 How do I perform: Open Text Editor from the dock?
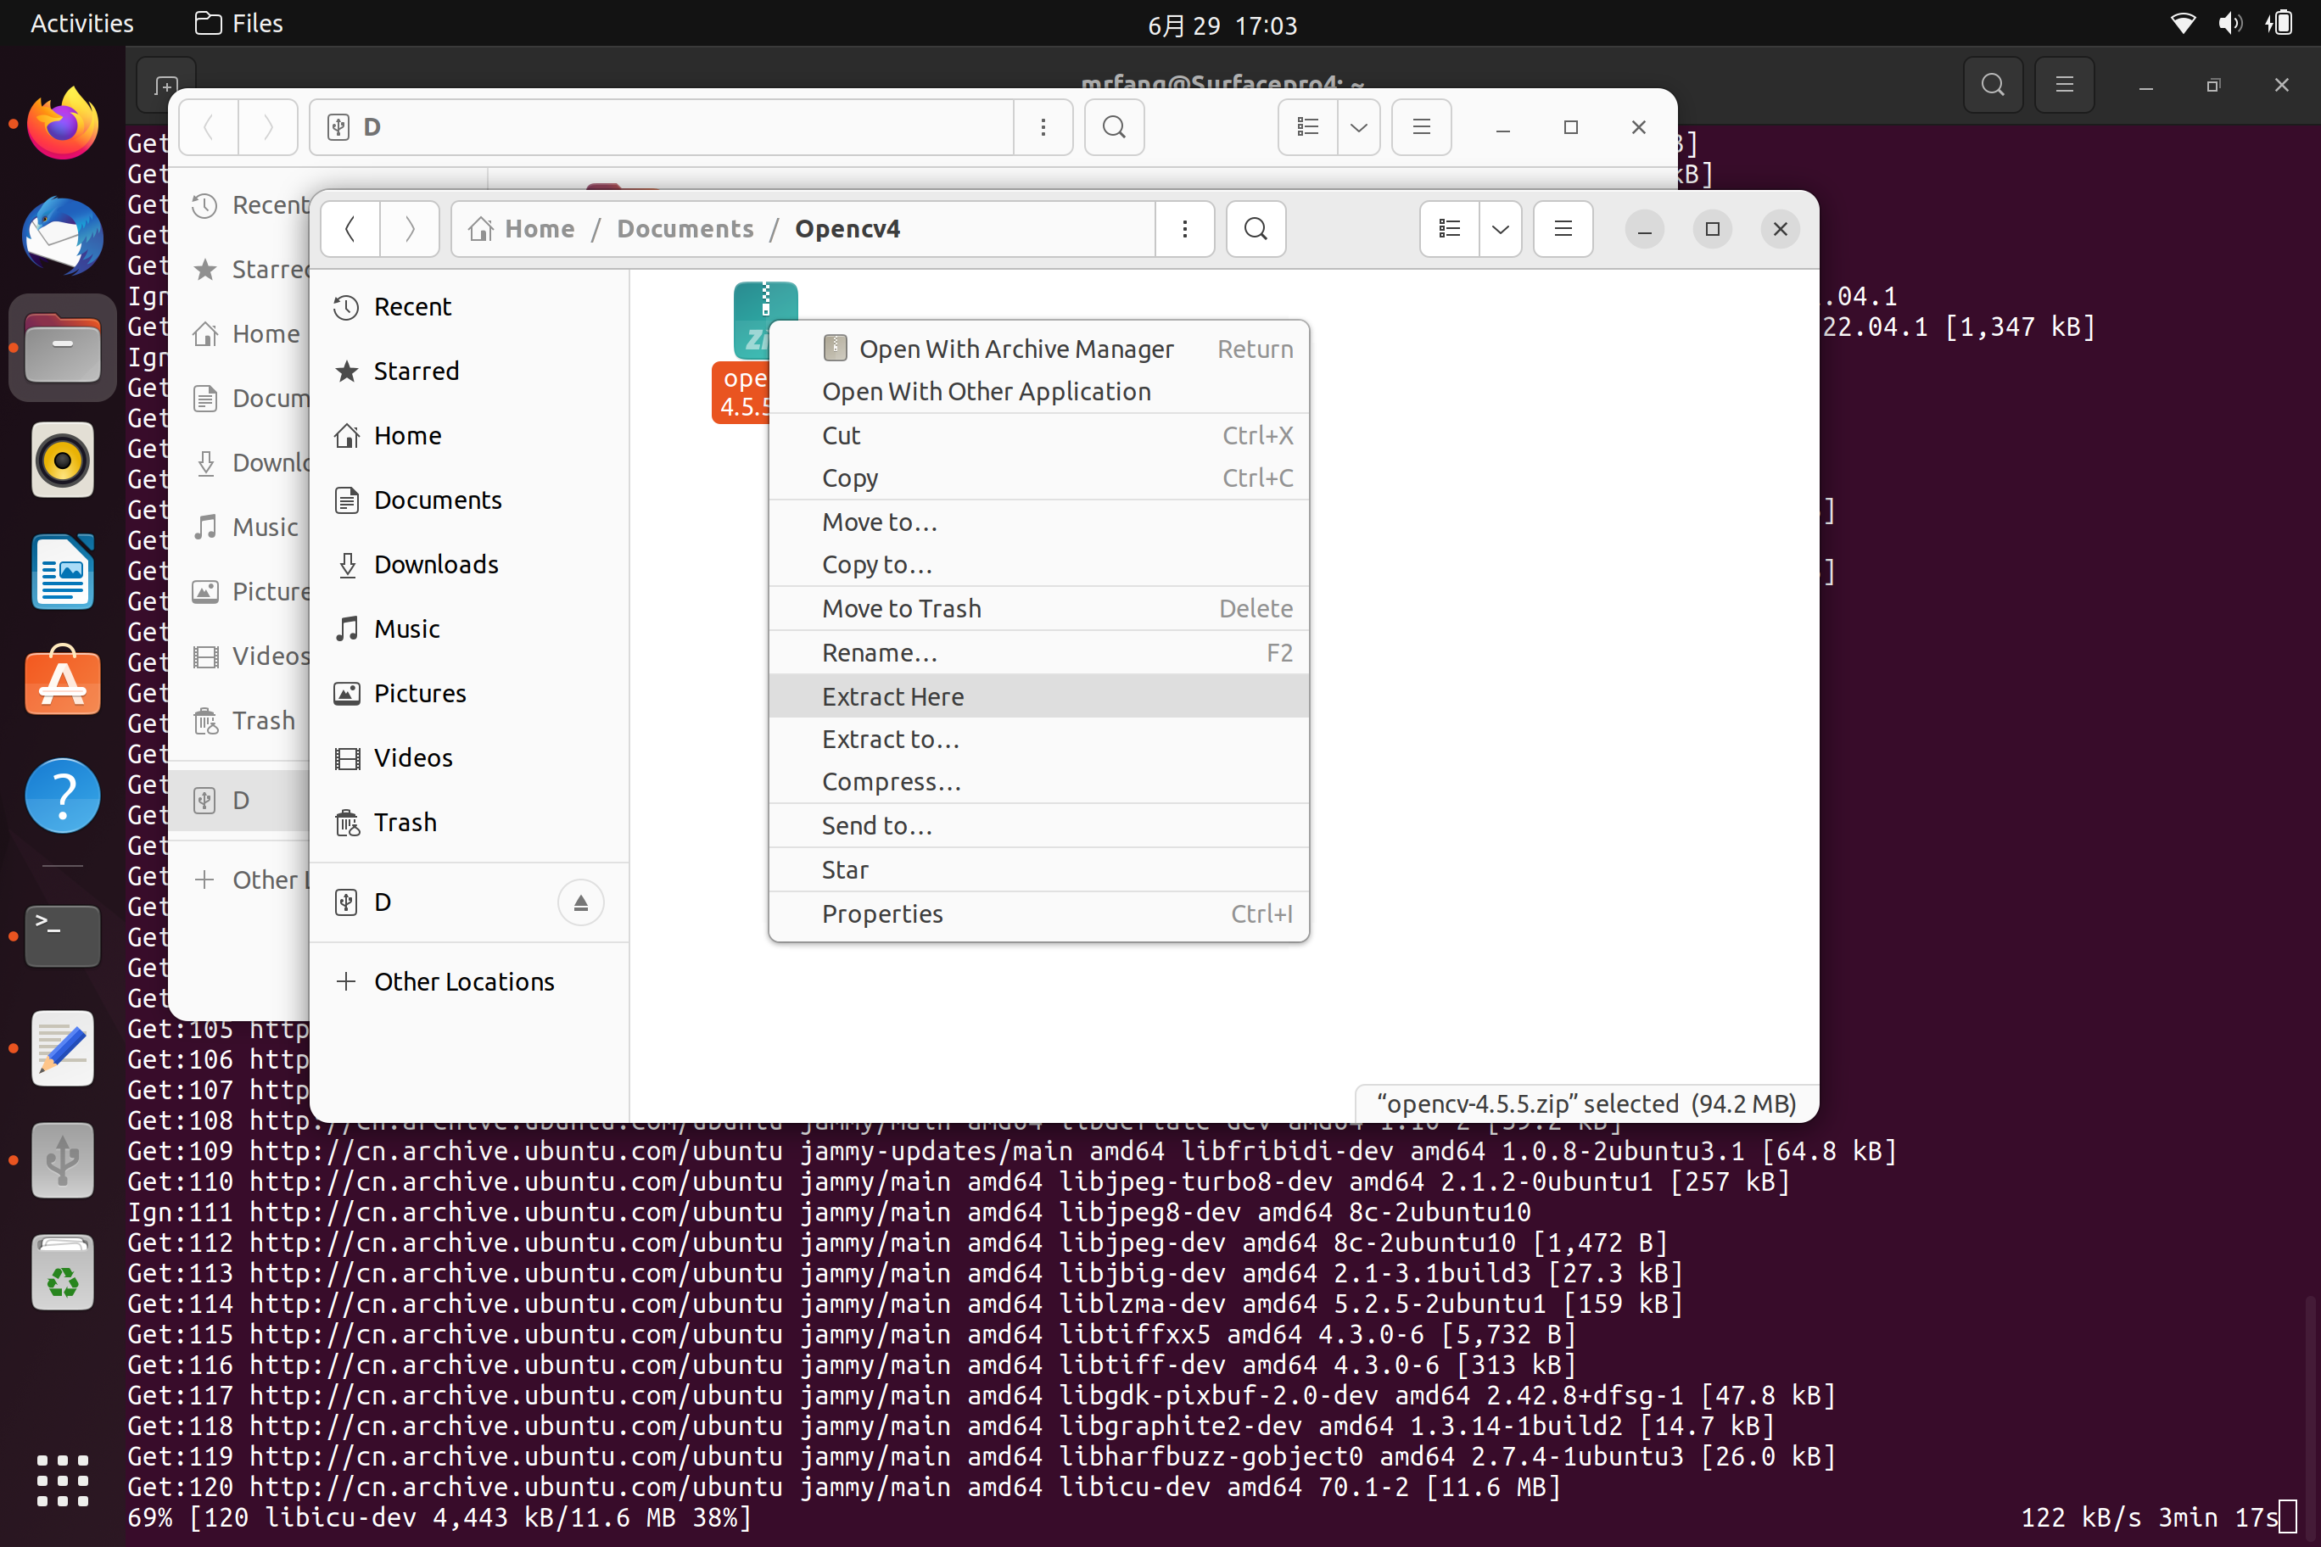62,1047
